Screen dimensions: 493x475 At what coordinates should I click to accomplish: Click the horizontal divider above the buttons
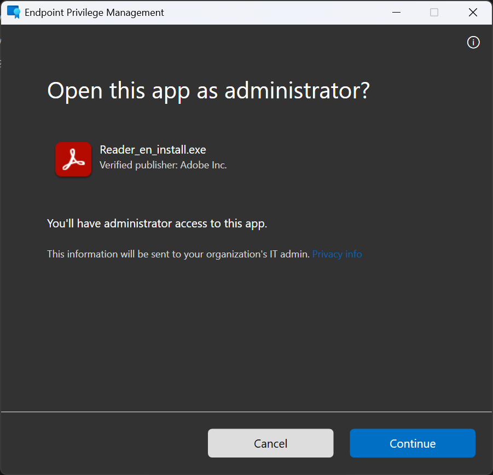pos(246,412)
